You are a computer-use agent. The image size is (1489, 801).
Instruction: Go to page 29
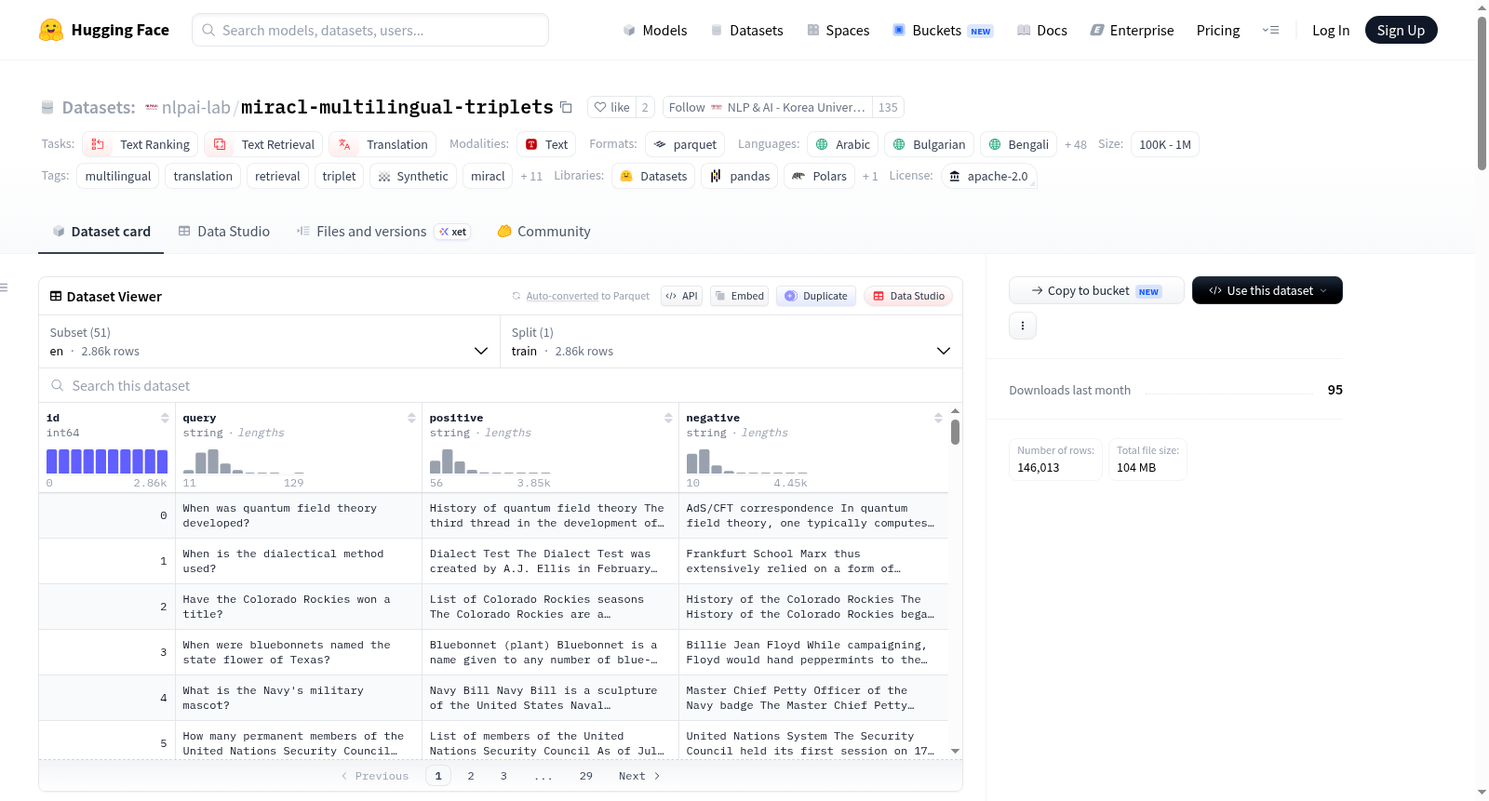[x=586, y=776]
